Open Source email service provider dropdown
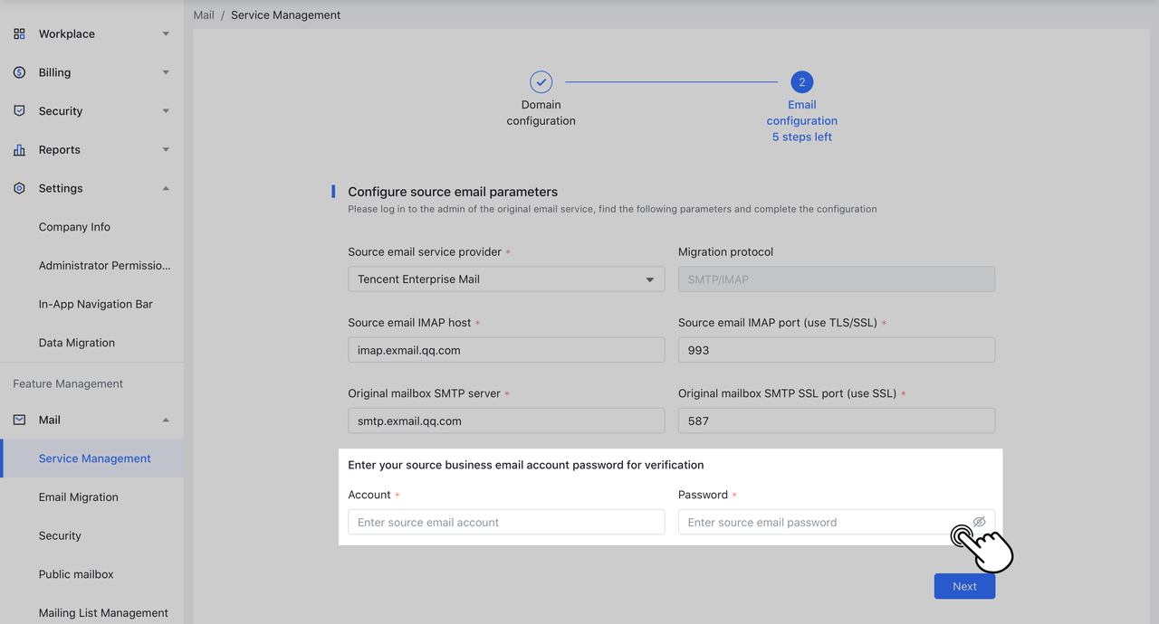Image resolution: width=1159 pixels, height=624 pixels. pos(506,279)
